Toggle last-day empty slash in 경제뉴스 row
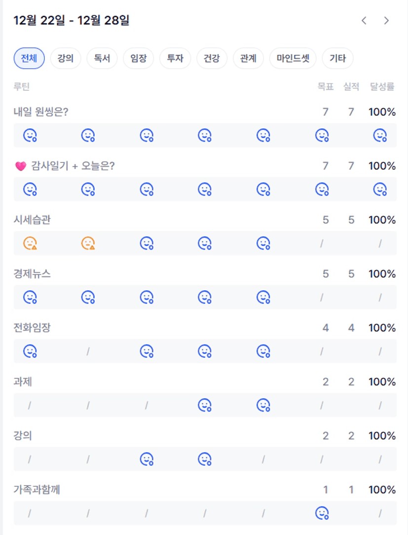The image size is (408, 535). coord(380,298)
